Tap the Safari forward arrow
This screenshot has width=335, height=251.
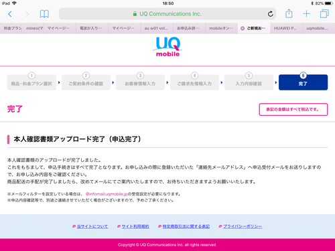pos(27,14)
